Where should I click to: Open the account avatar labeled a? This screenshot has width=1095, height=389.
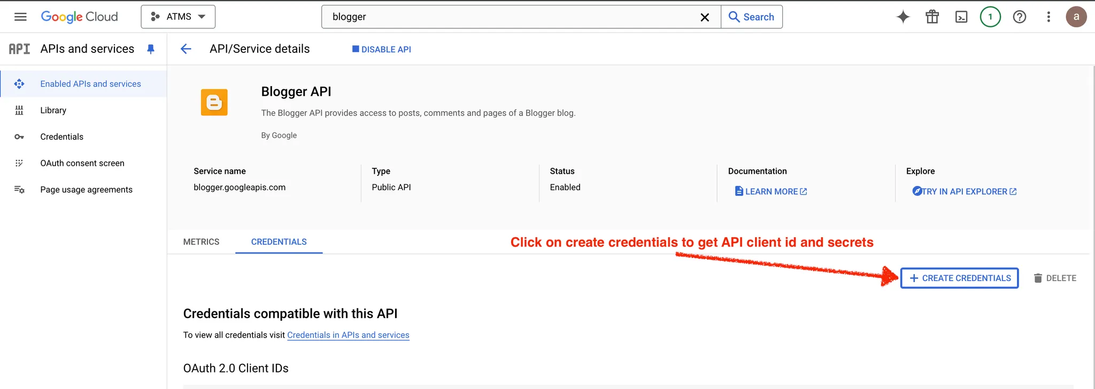pyautogui.click(x=1076, y=17)
